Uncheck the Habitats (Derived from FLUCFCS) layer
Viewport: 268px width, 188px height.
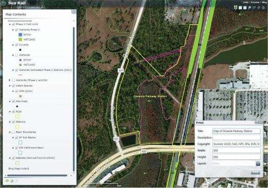(13, 158)
